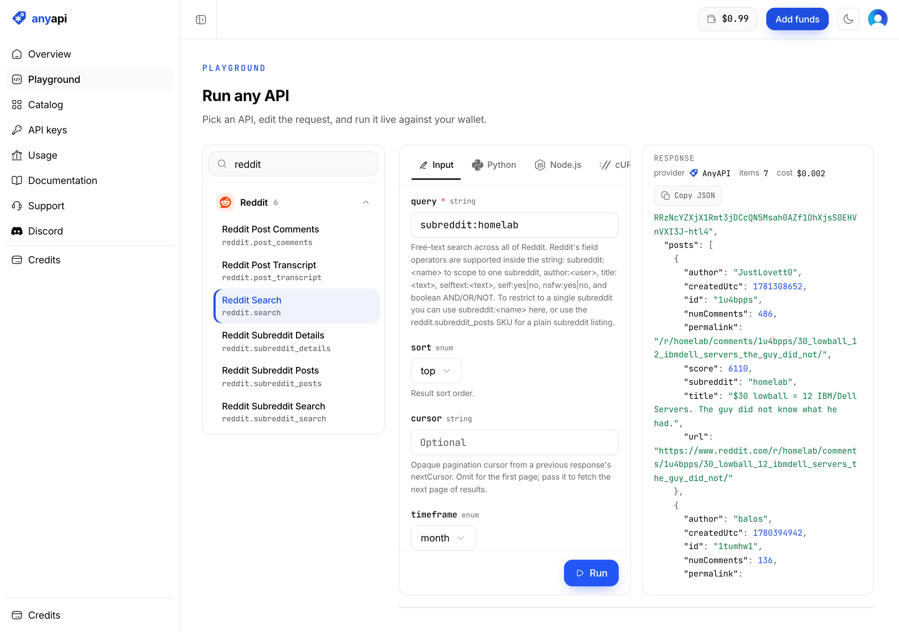
Task: Click the Input pencil icon
Action: pos(423,165)
